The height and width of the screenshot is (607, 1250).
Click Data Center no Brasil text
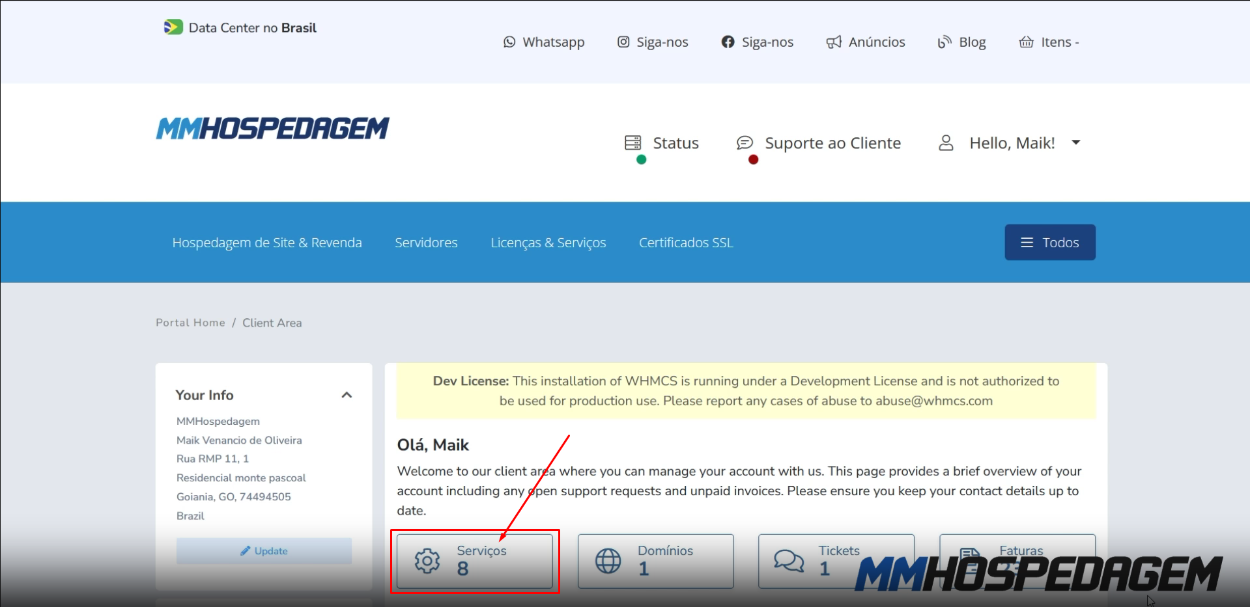click(x=253, y=28)
